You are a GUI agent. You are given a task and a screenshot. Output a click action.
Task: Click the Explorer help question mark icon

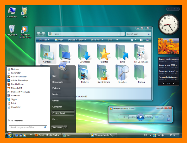coord(147,40)
